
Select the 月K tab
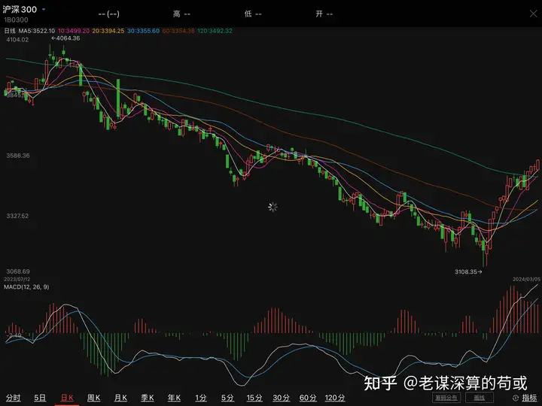[x=120, y=398]
